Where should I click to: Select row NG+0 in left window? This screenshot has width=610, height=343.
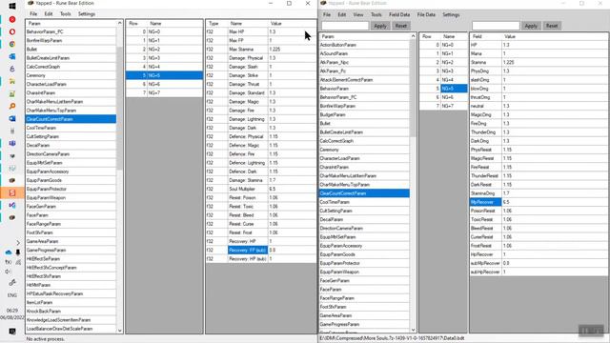(164, 31)
